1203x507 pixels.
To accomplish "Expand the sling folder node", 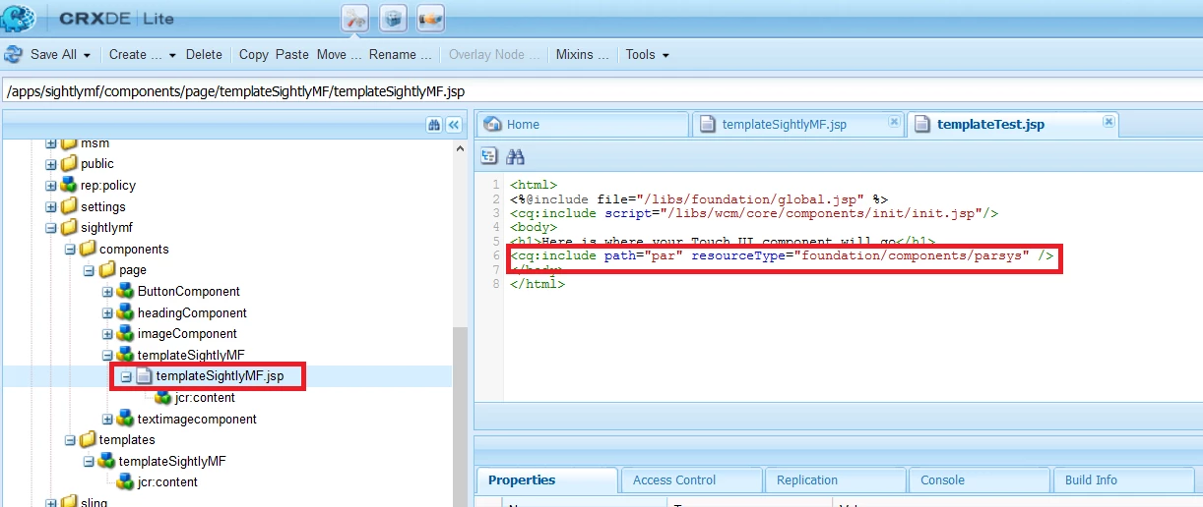I will (x=51, y=502).
